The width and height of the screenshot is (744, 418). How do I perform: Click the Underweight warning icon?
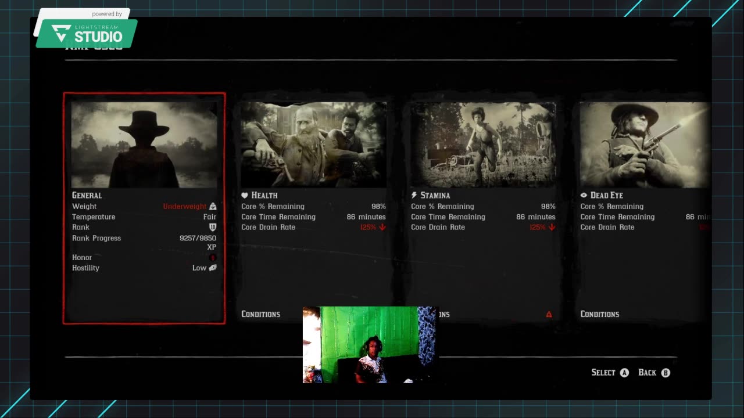[x=213, y=206]
